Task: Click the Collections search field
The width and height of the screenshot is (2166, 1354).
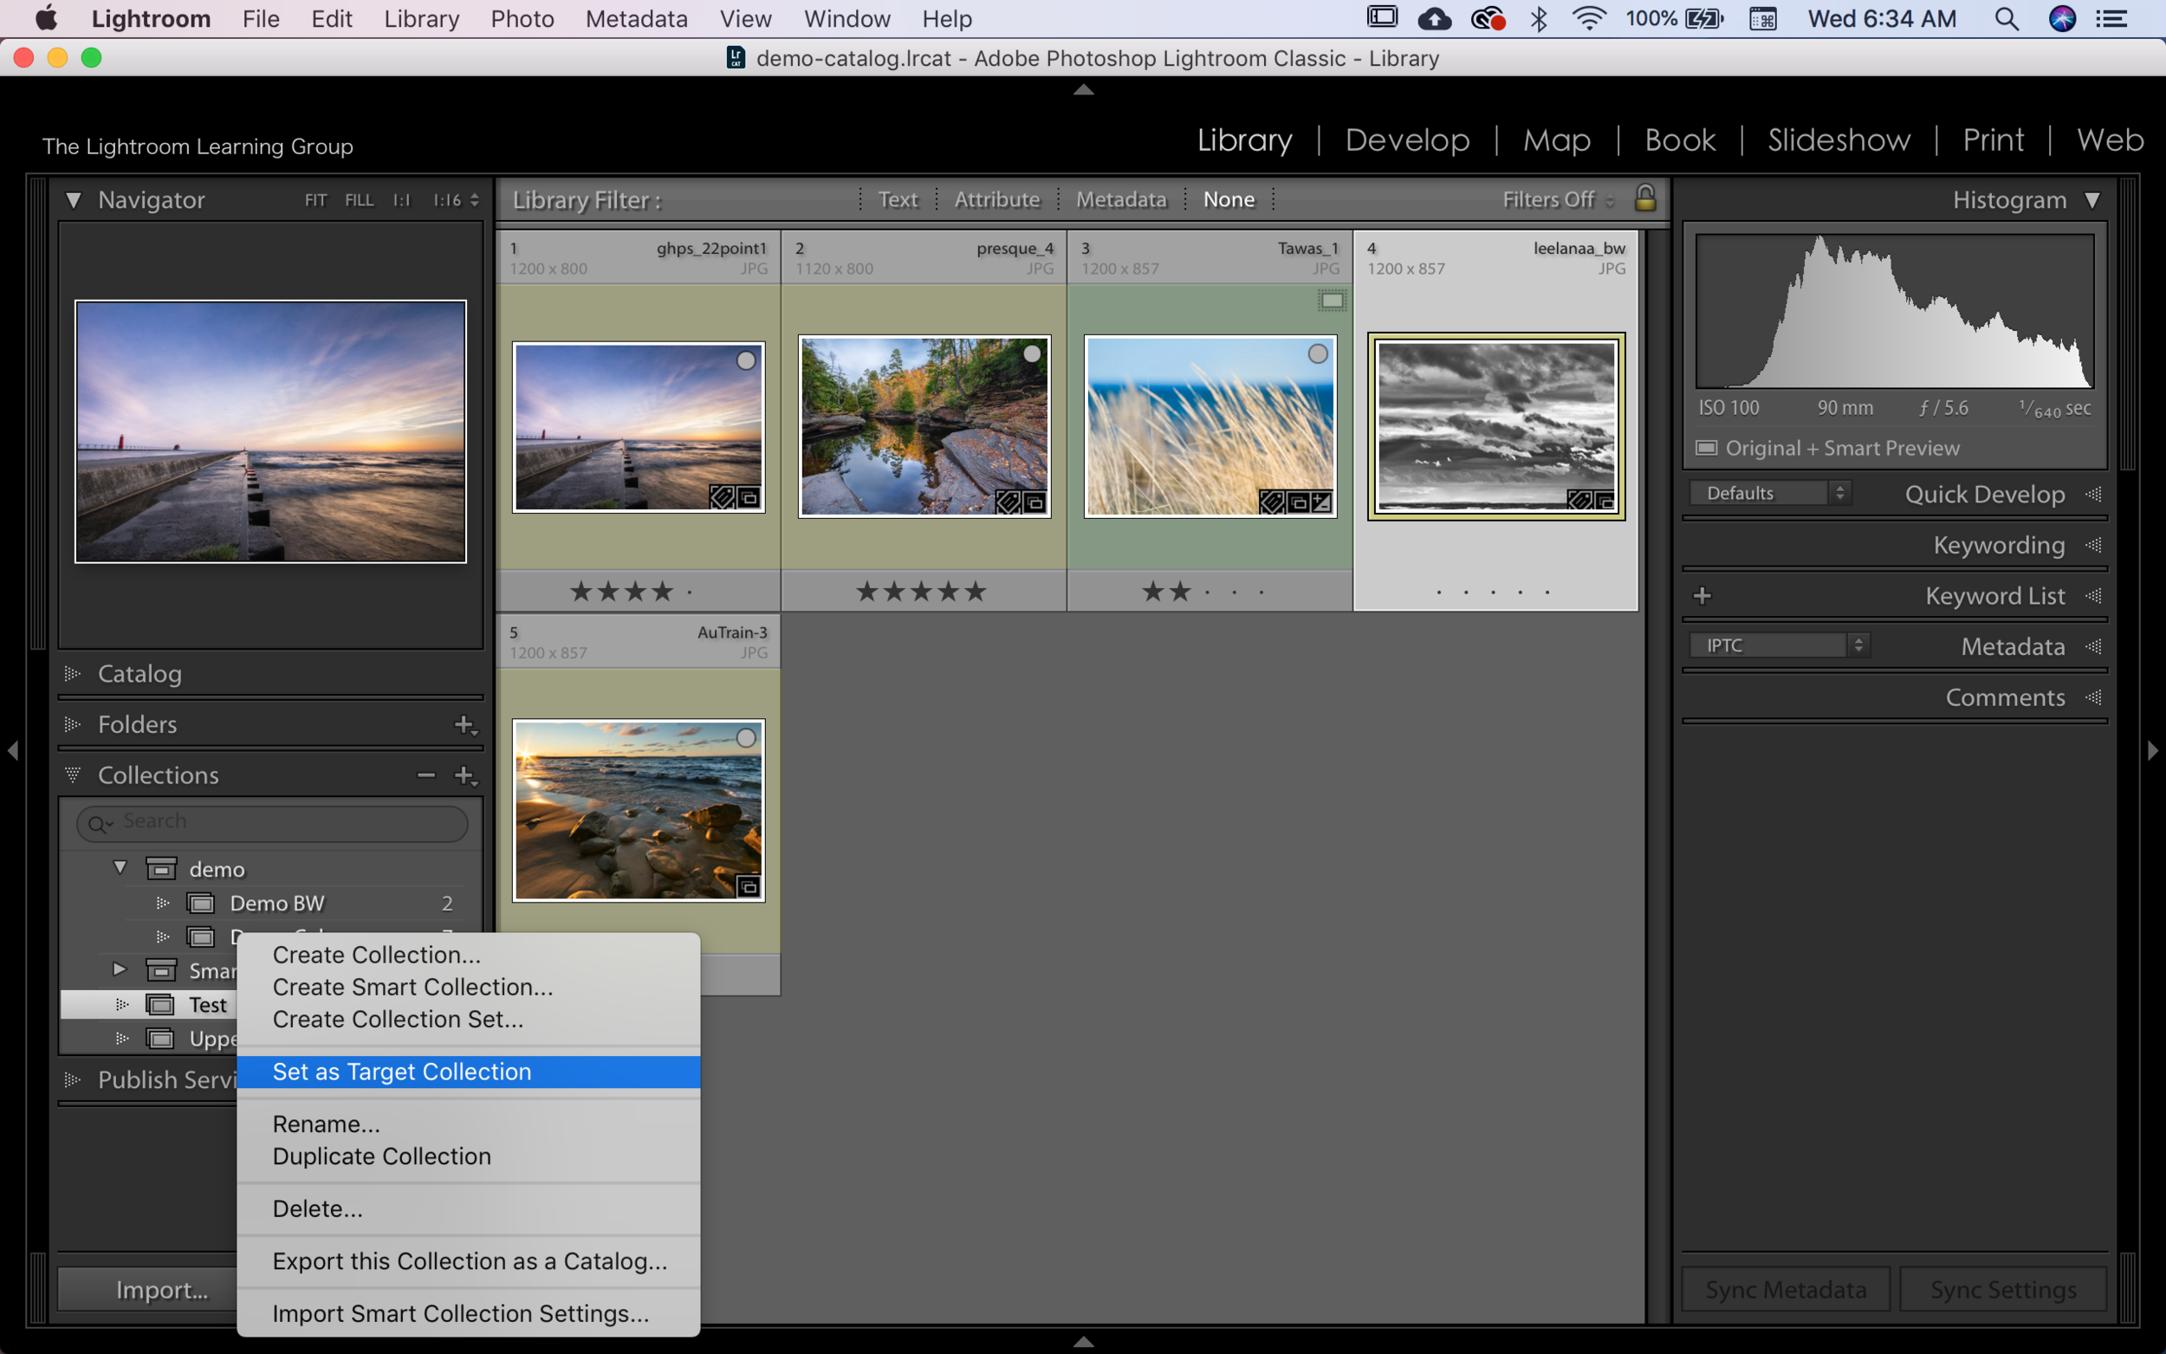Action: pyautogui.click(x=272, y=823)
